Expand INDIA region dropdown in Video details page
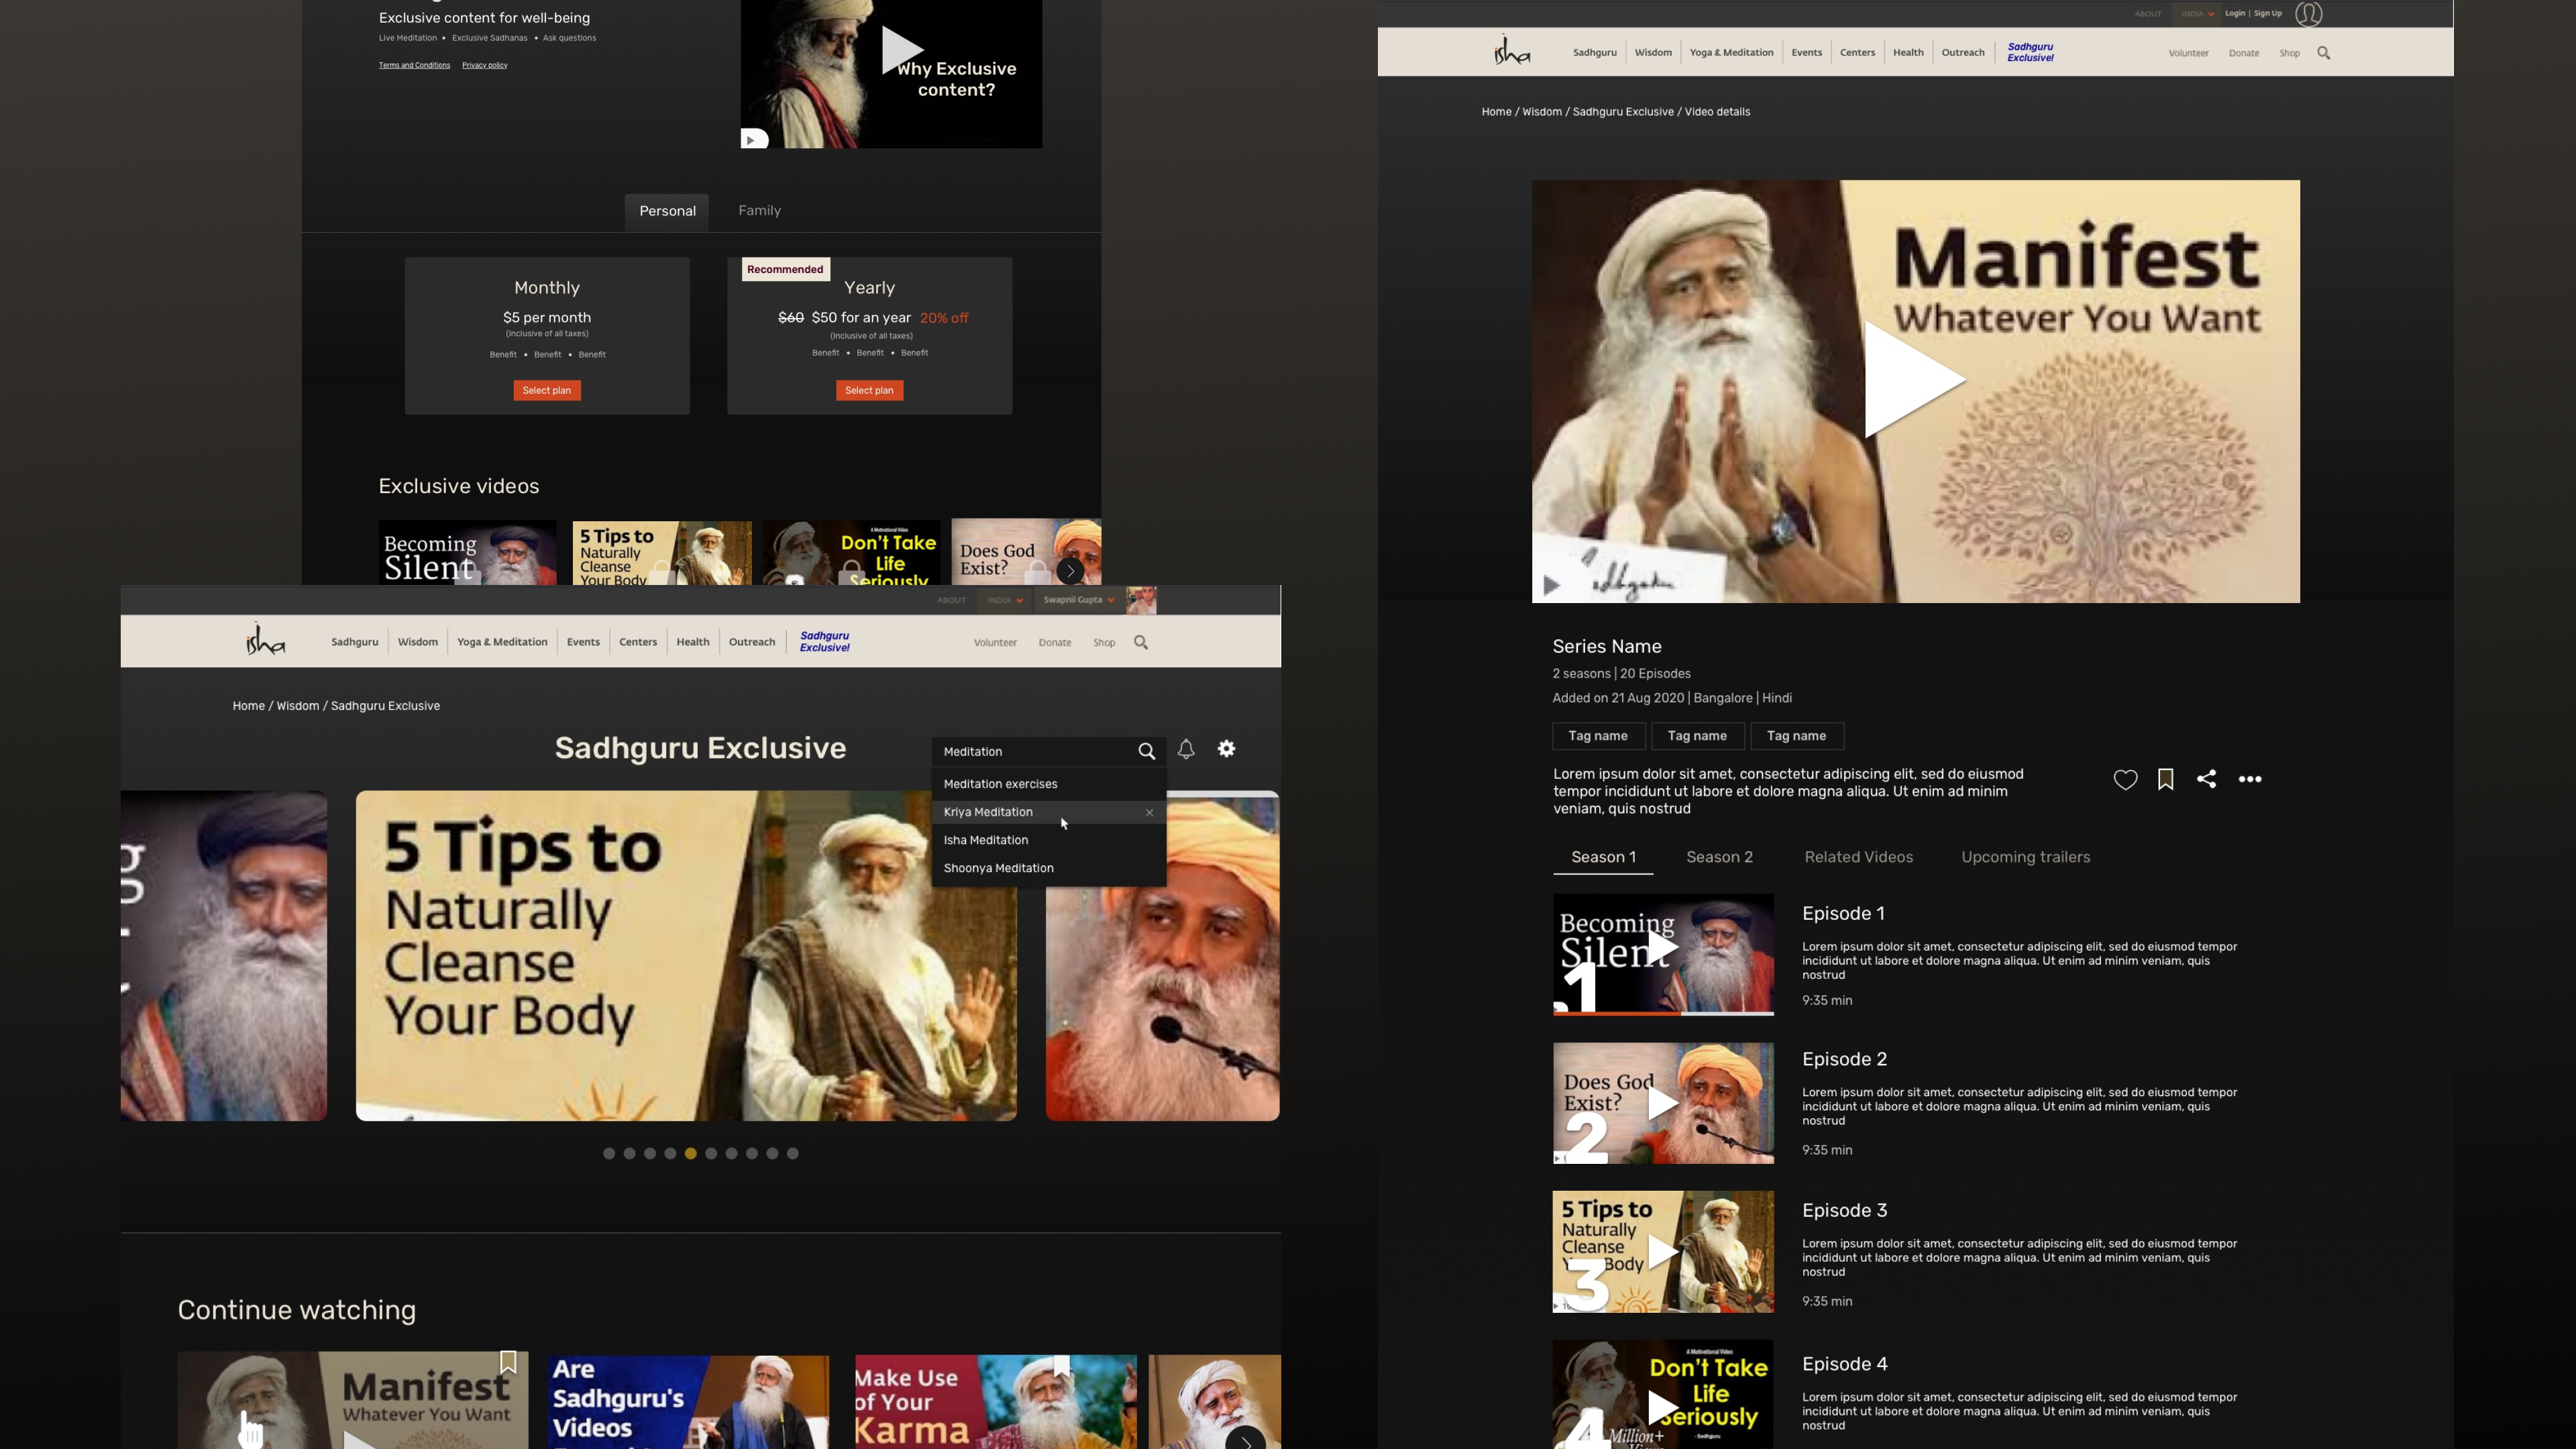 pyautogui.click(x=2197, y=14)
